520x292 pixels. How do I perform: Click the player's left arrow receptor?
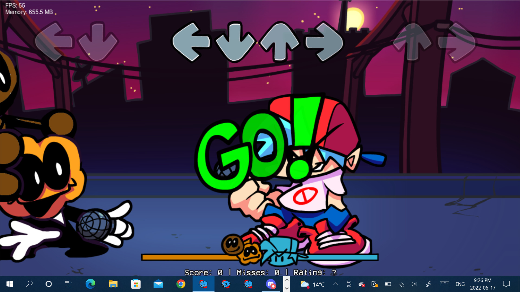coord(191,42)
